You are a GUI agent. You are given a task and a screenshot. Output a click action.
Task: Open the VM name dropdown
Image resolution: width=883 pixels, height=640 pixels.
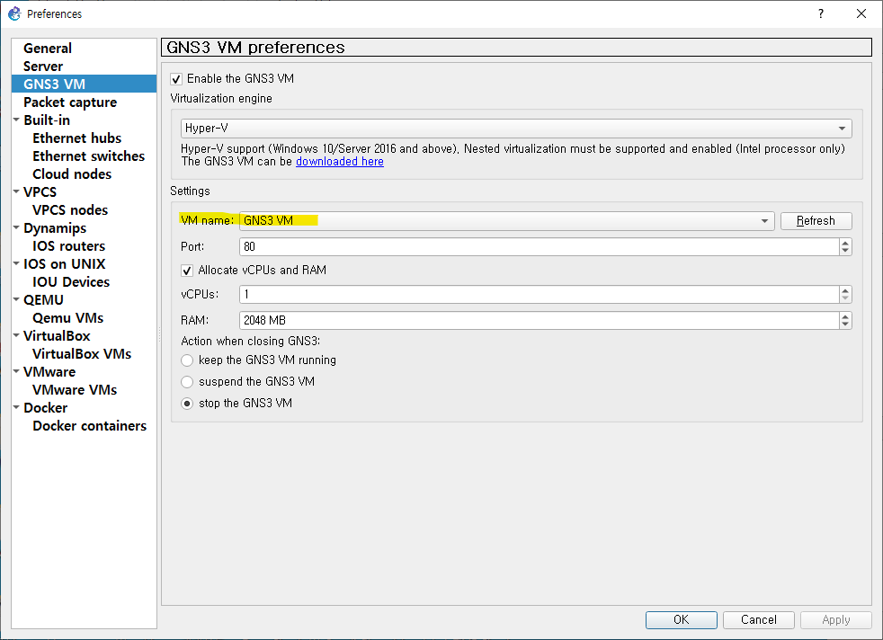click(x=507, y=220)
